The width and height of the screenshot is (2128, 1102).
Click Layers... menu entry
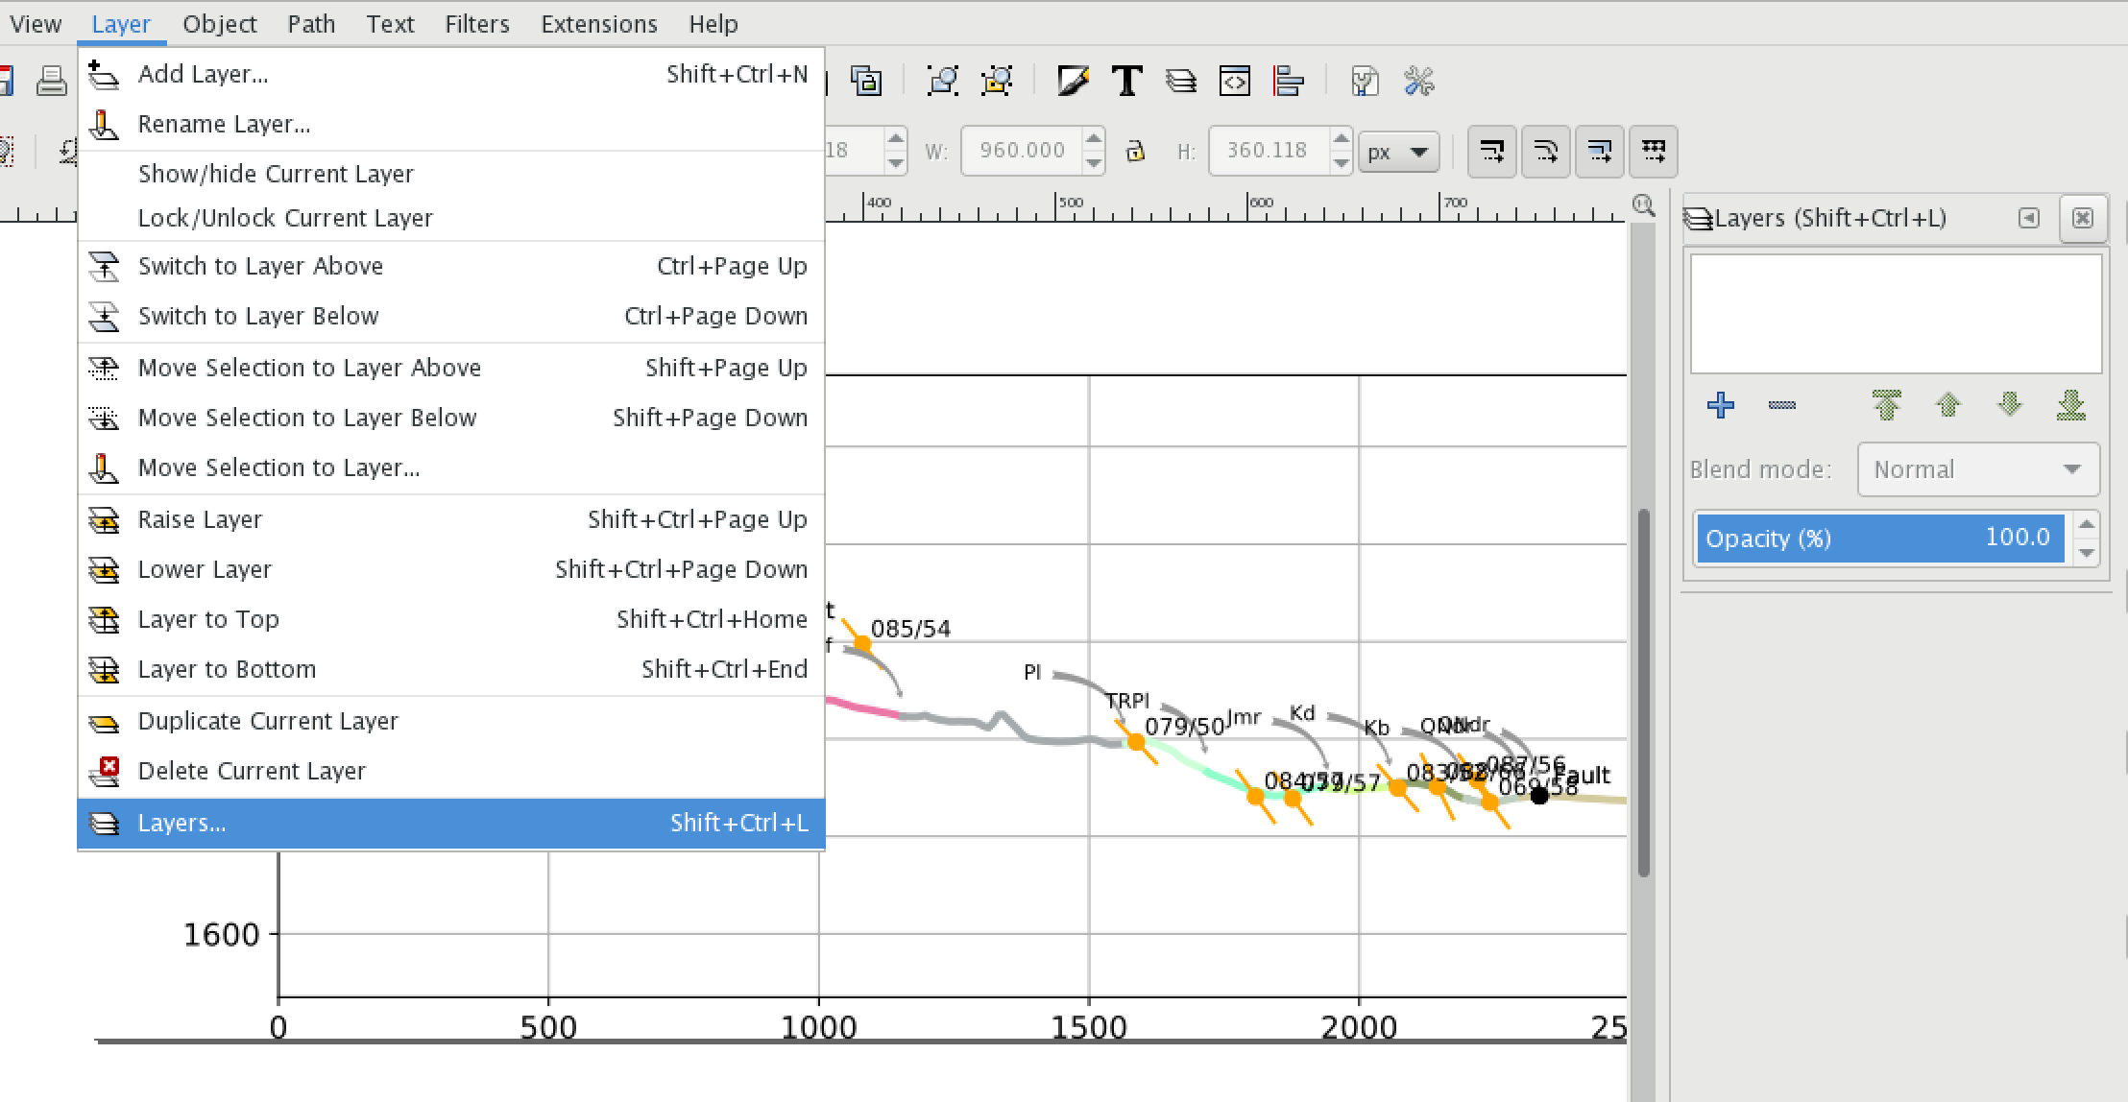[x=181, y=824]
